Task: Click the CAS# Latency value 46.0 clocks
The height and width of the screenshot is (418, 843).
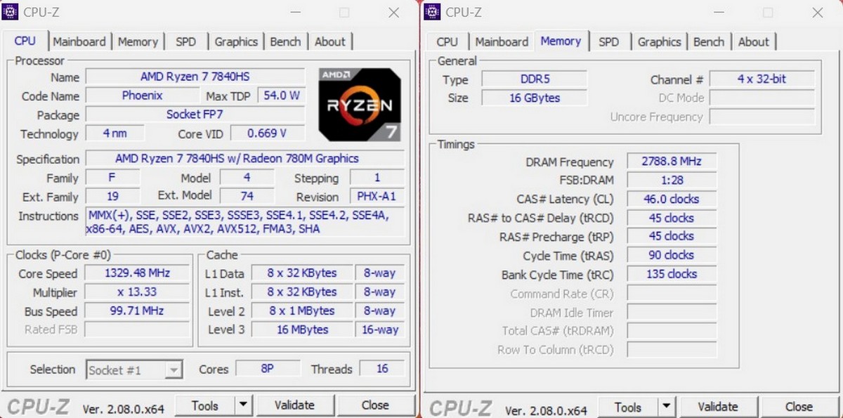Action: point(672,199)
